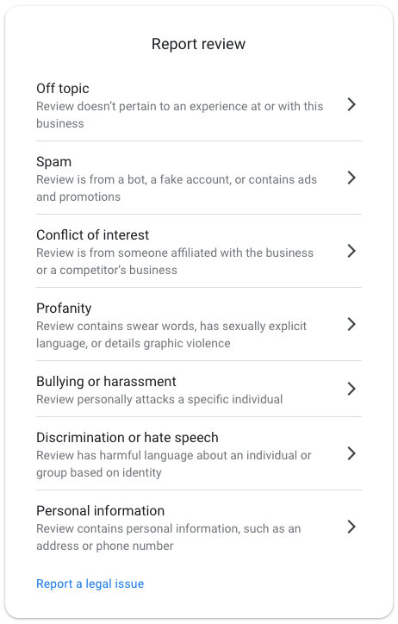Click the description mentioning address or phone number
This screenshot has width=398, height=624.
[x=169, y=537]
